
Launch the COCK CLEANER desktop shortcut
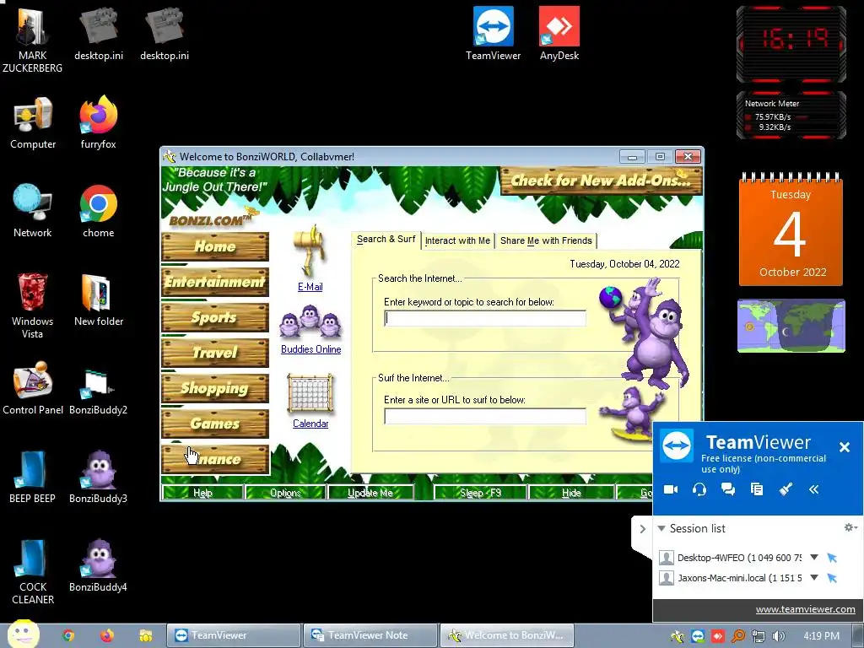tap(33, 572)
